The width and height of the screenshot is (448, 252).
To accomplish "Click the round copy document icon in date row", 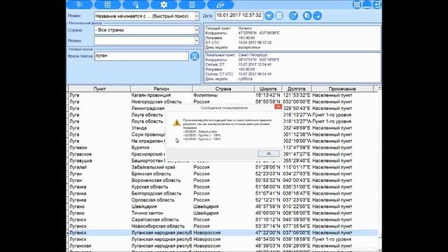I will pos(307,15).
